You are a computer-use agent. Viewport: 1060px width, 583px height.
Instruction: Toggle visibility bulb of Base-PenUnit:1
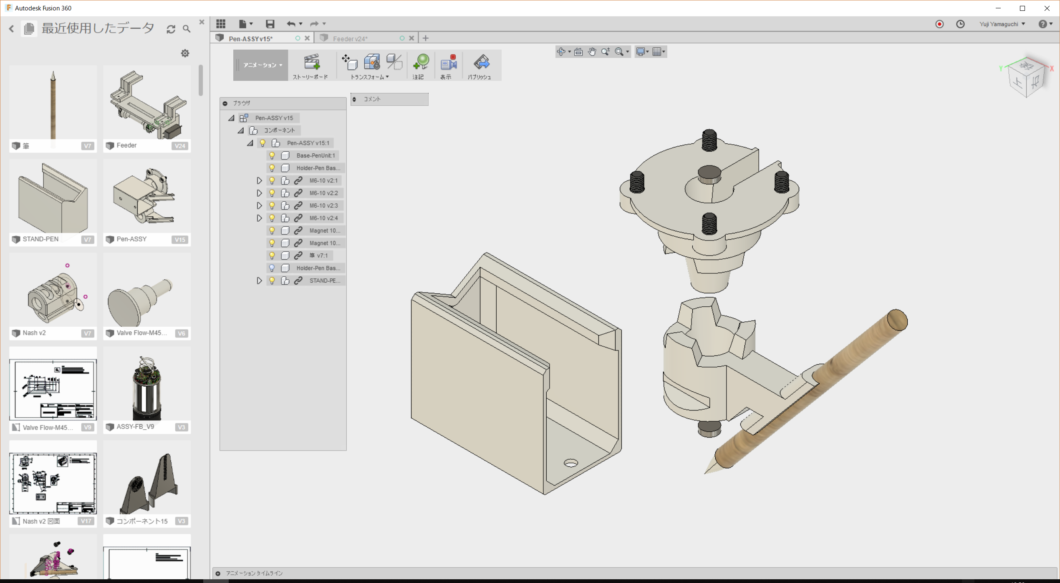point(272,155)
